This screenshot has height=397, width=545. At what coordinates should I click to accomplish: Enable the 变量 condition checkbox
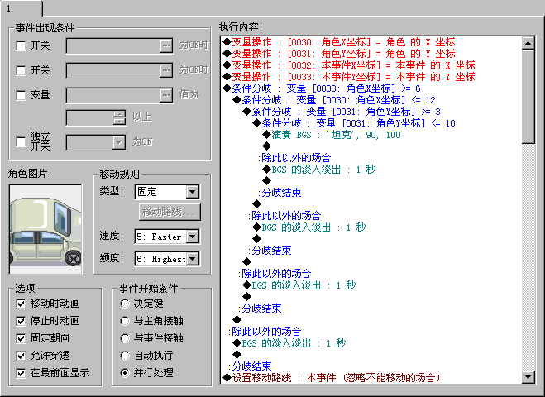(x=22, y=95)
